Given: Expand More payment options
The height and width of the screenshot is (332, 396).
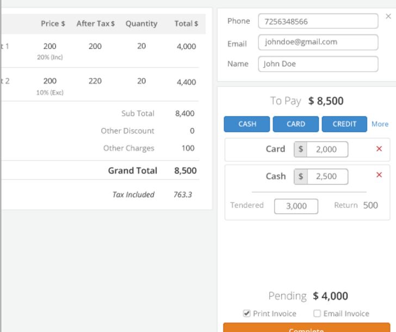Looking at the screenshot, I should [380, 124].
